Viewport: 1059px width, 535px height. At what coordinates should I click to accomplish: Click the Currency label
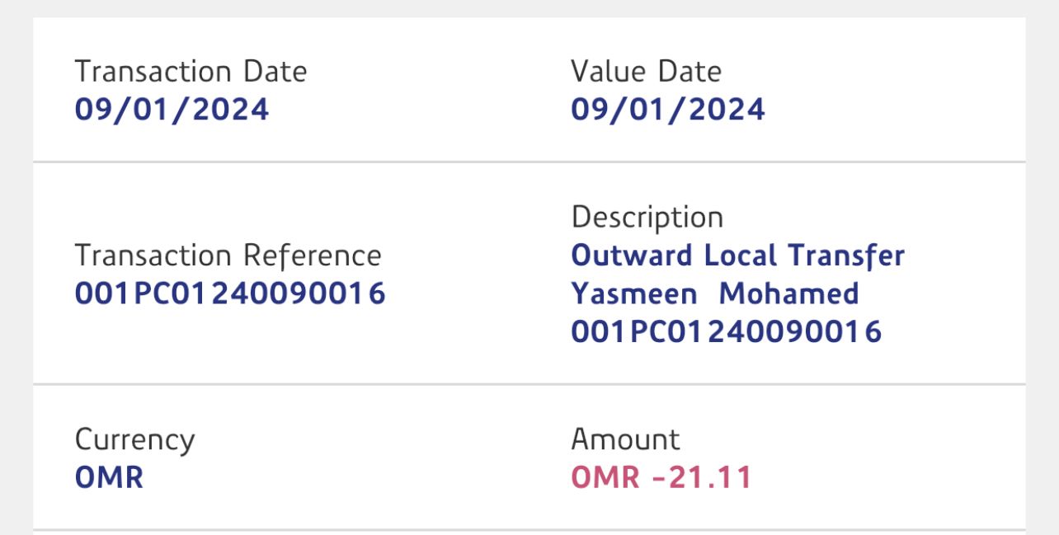coord(134,439)
